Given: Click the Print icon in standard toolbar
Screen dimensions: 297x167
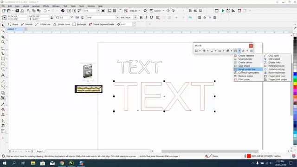Looking at the screenshot, I should click(22, 11).
